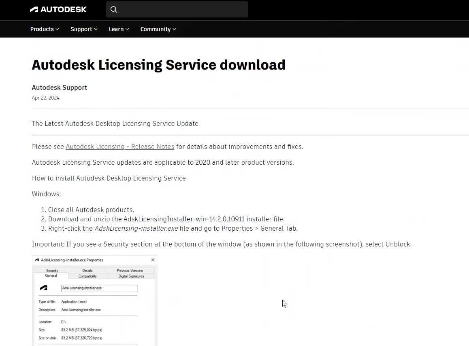Expand the chevron next to Learn
Viewport: 469px width, 346px height.
(127, 29)
